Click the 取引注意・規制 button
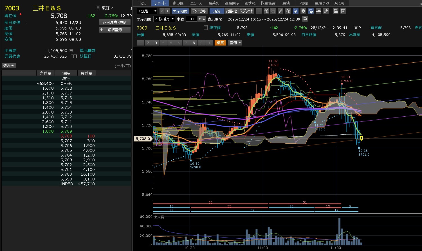This screenshot has width=422, height=251. coord(115,22)
